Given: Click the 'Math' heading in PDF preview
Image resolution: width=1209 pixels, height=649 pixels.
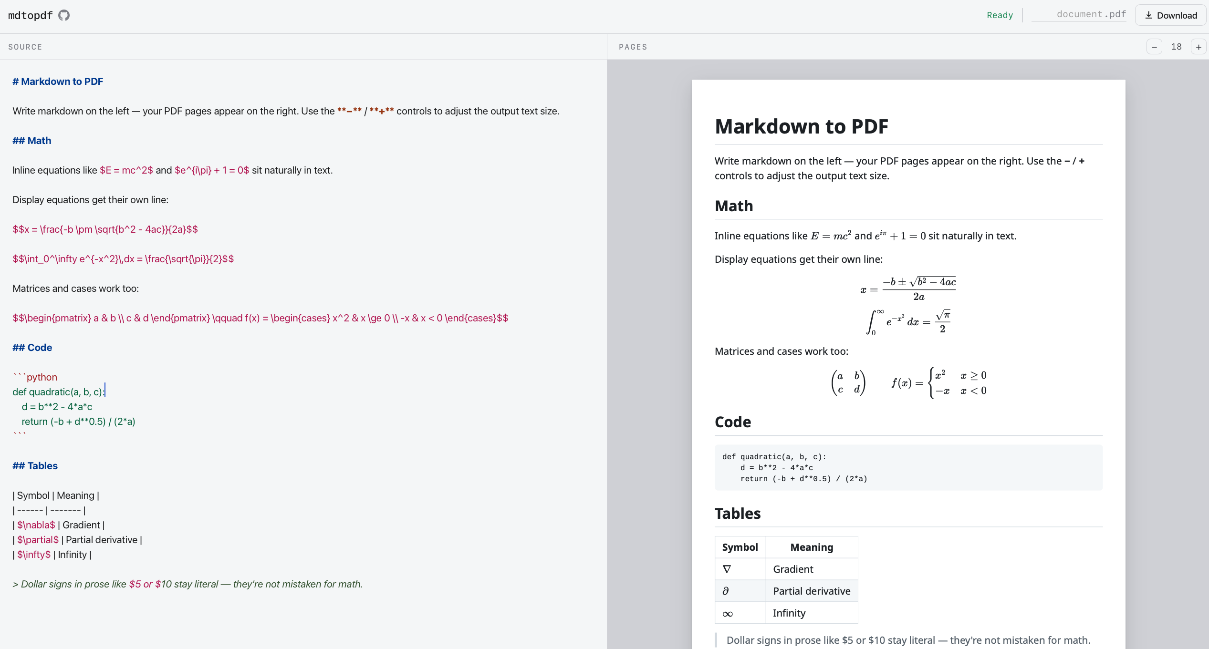Looking at the screenshot, I should tap(734, 206).
